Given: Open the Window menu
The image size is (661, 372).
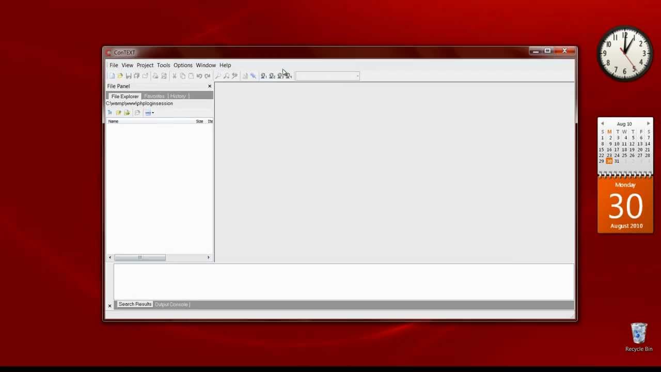Looking at the screenshot, I should 206,65.
